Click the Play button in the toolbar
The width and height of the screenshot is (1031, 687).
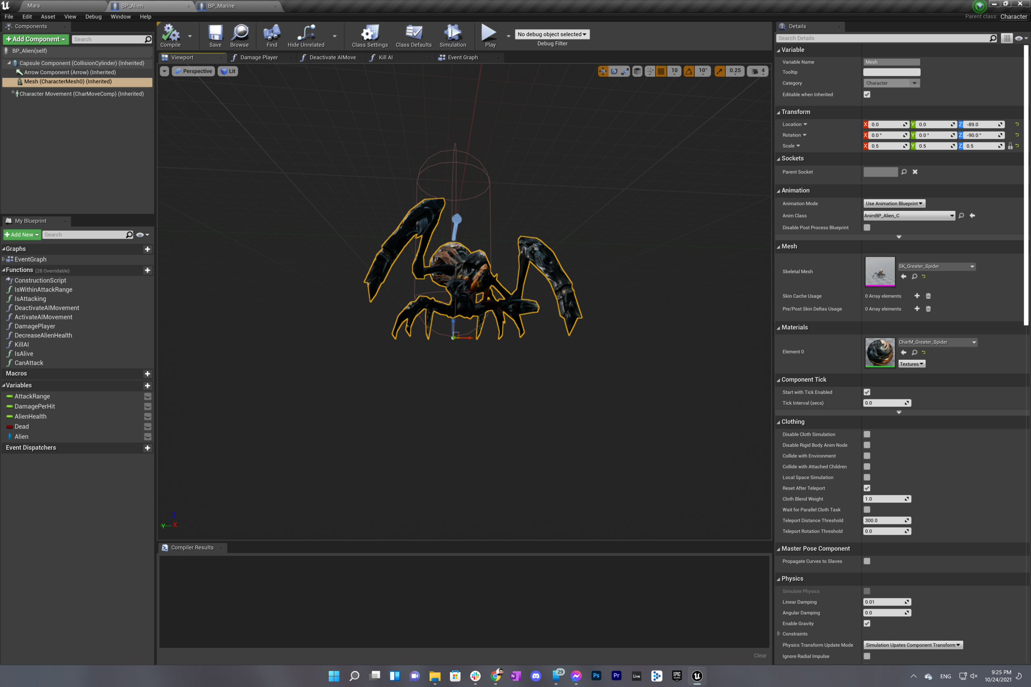[x=490, y=36]
